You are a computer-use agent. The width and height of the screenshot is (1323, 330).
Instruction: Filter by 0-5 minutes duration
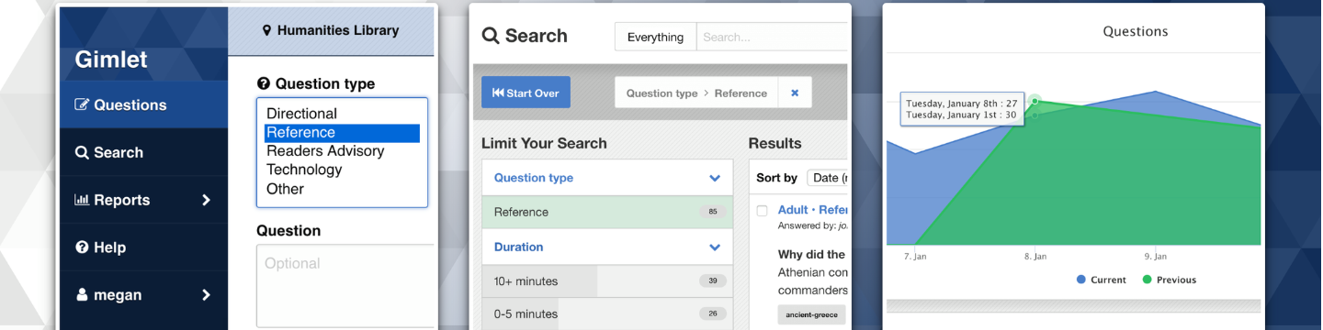pyautogui.click(x=607, y=314)
